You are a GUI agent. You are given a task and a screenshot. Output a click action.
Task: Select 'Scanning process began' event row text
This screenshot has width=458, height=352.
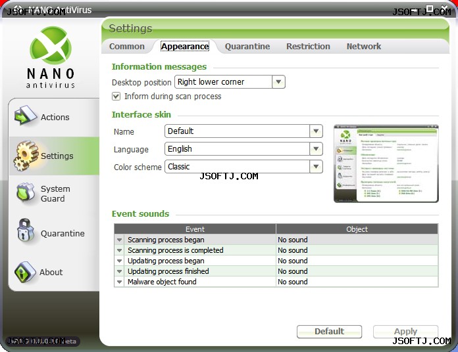166,240
